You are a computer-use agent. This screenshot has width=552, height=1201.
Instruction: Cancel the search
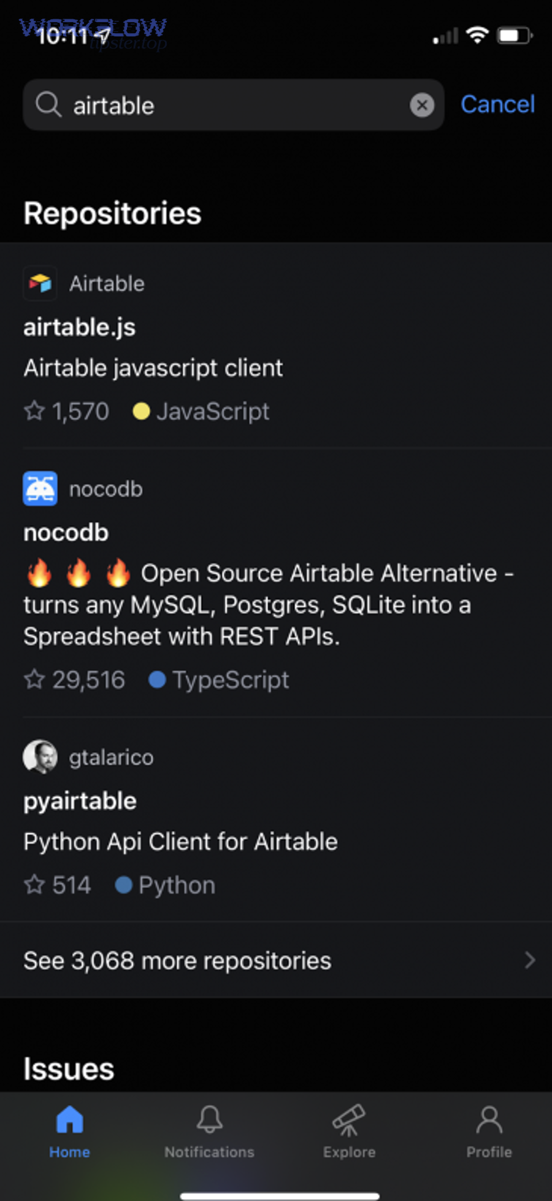click(497, 104)
